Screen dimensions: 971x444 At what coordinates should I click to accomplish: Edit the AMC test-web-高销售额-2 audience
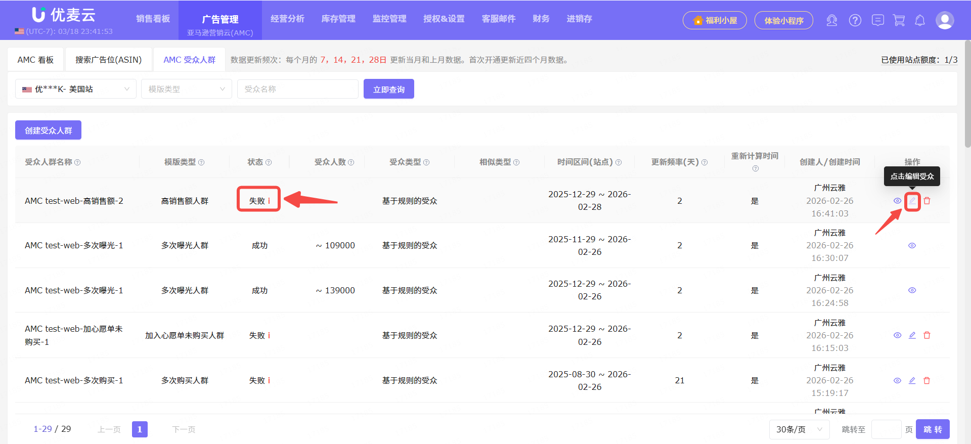(912, 201)
